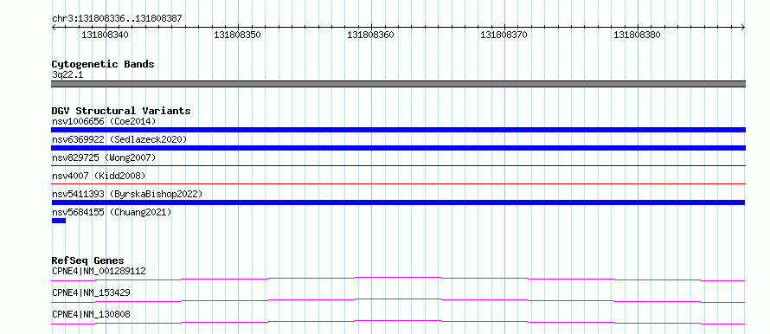
Task: Click ruler position 131808360
Action: (371, 35)
